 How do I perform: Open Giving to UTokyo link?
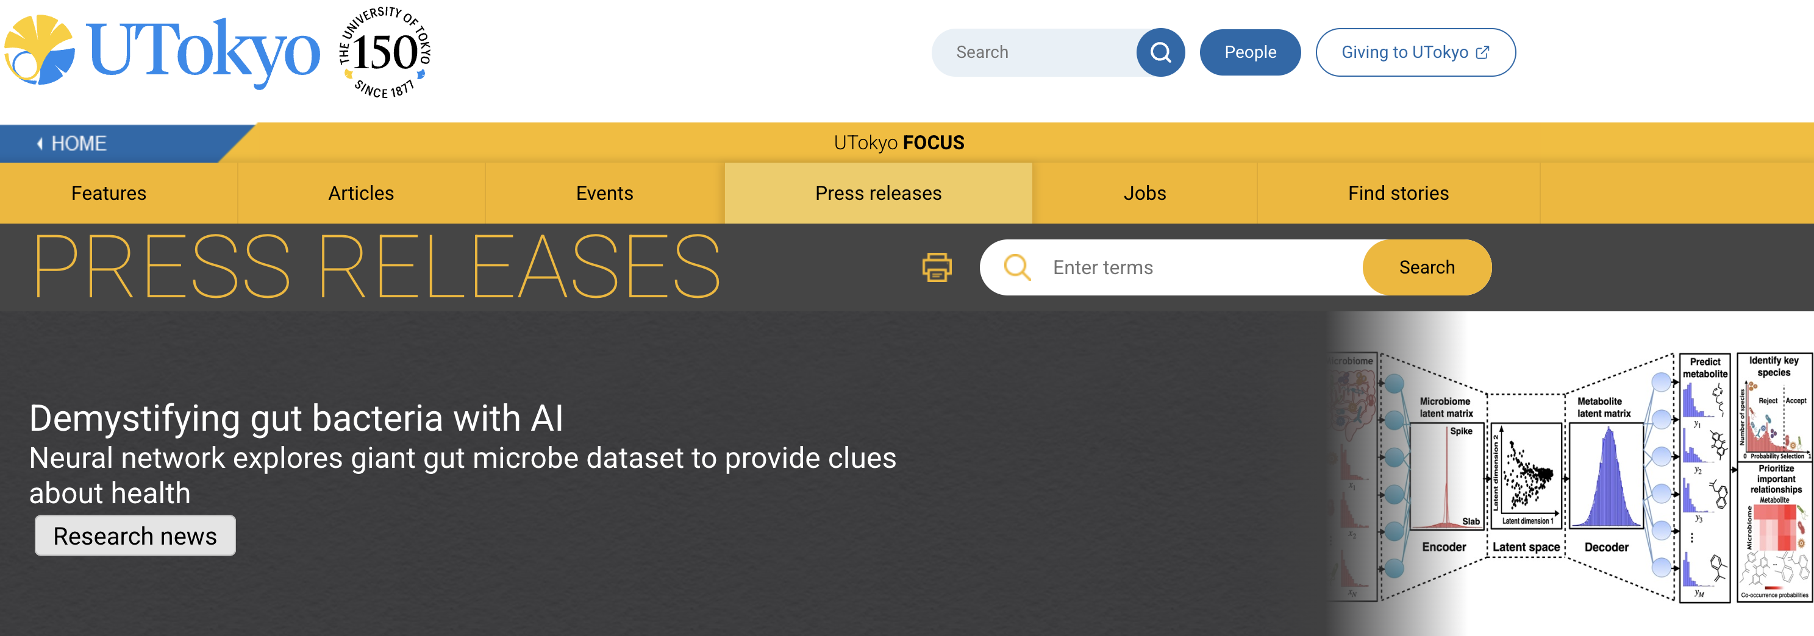pyautogui.click(x=1415, y=52)
